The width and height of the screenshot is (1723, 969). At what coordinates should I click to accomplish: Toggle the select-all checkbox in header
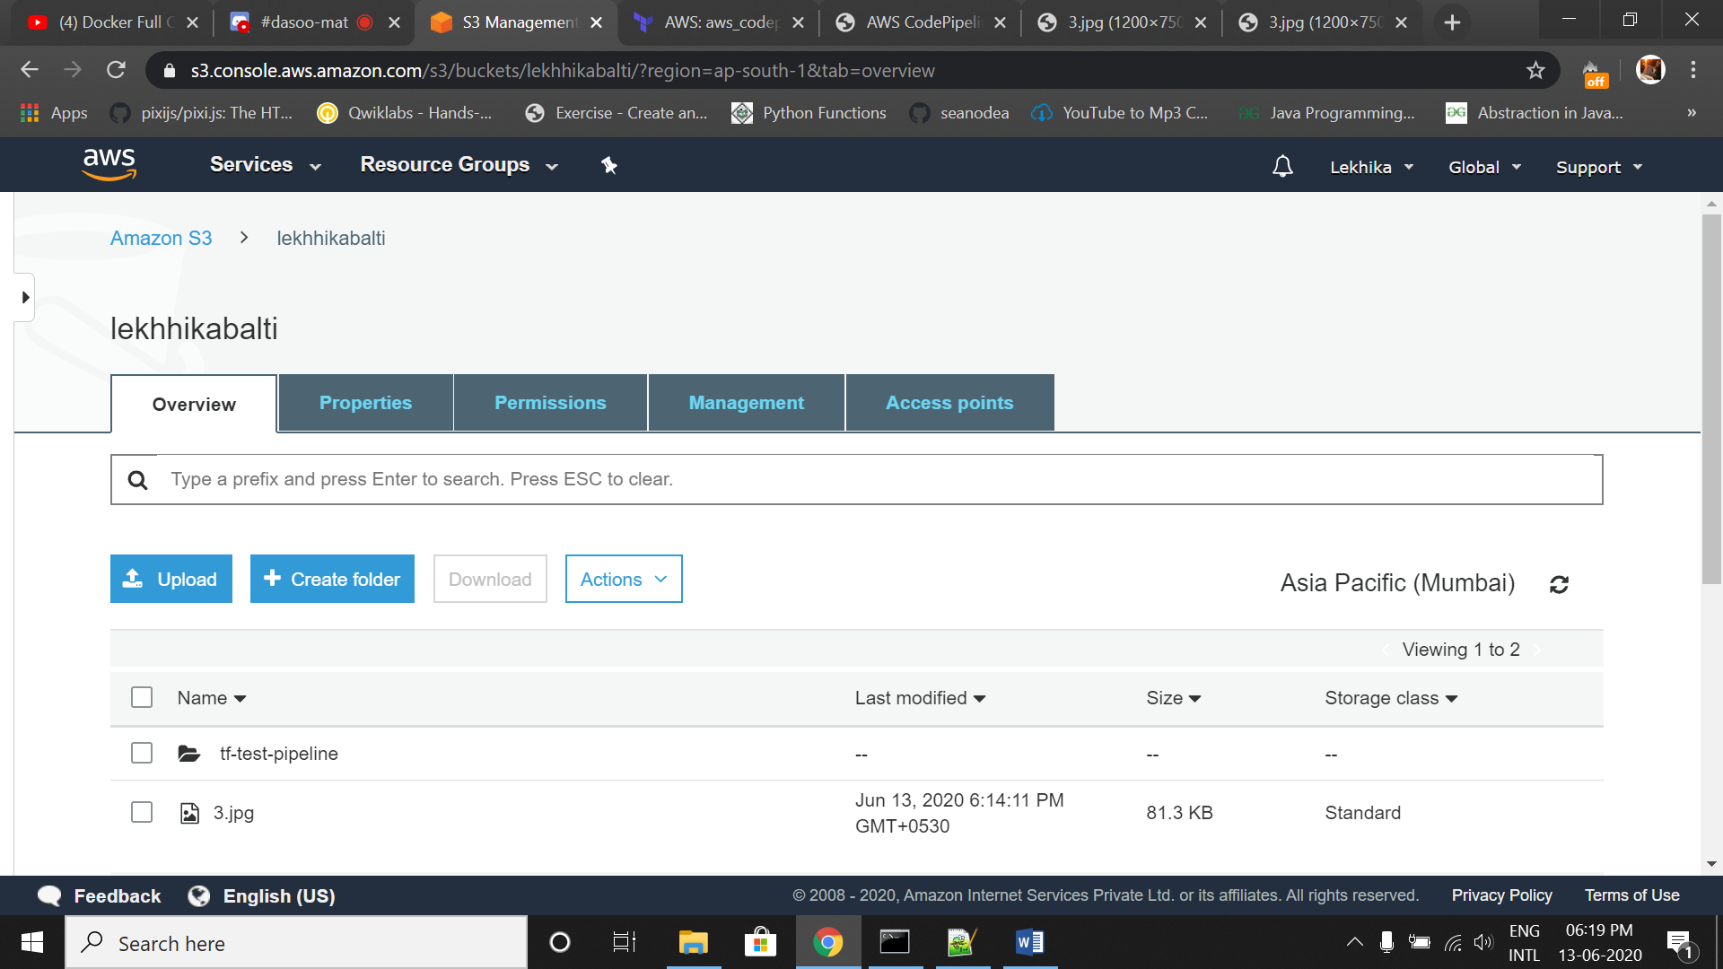pos(142,698)
